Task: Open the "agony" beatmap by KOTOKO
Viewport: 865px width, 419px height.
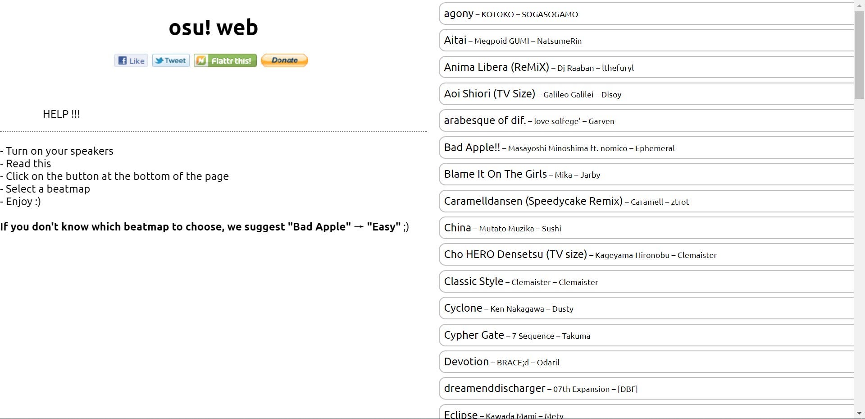Action: click(646, 14)
